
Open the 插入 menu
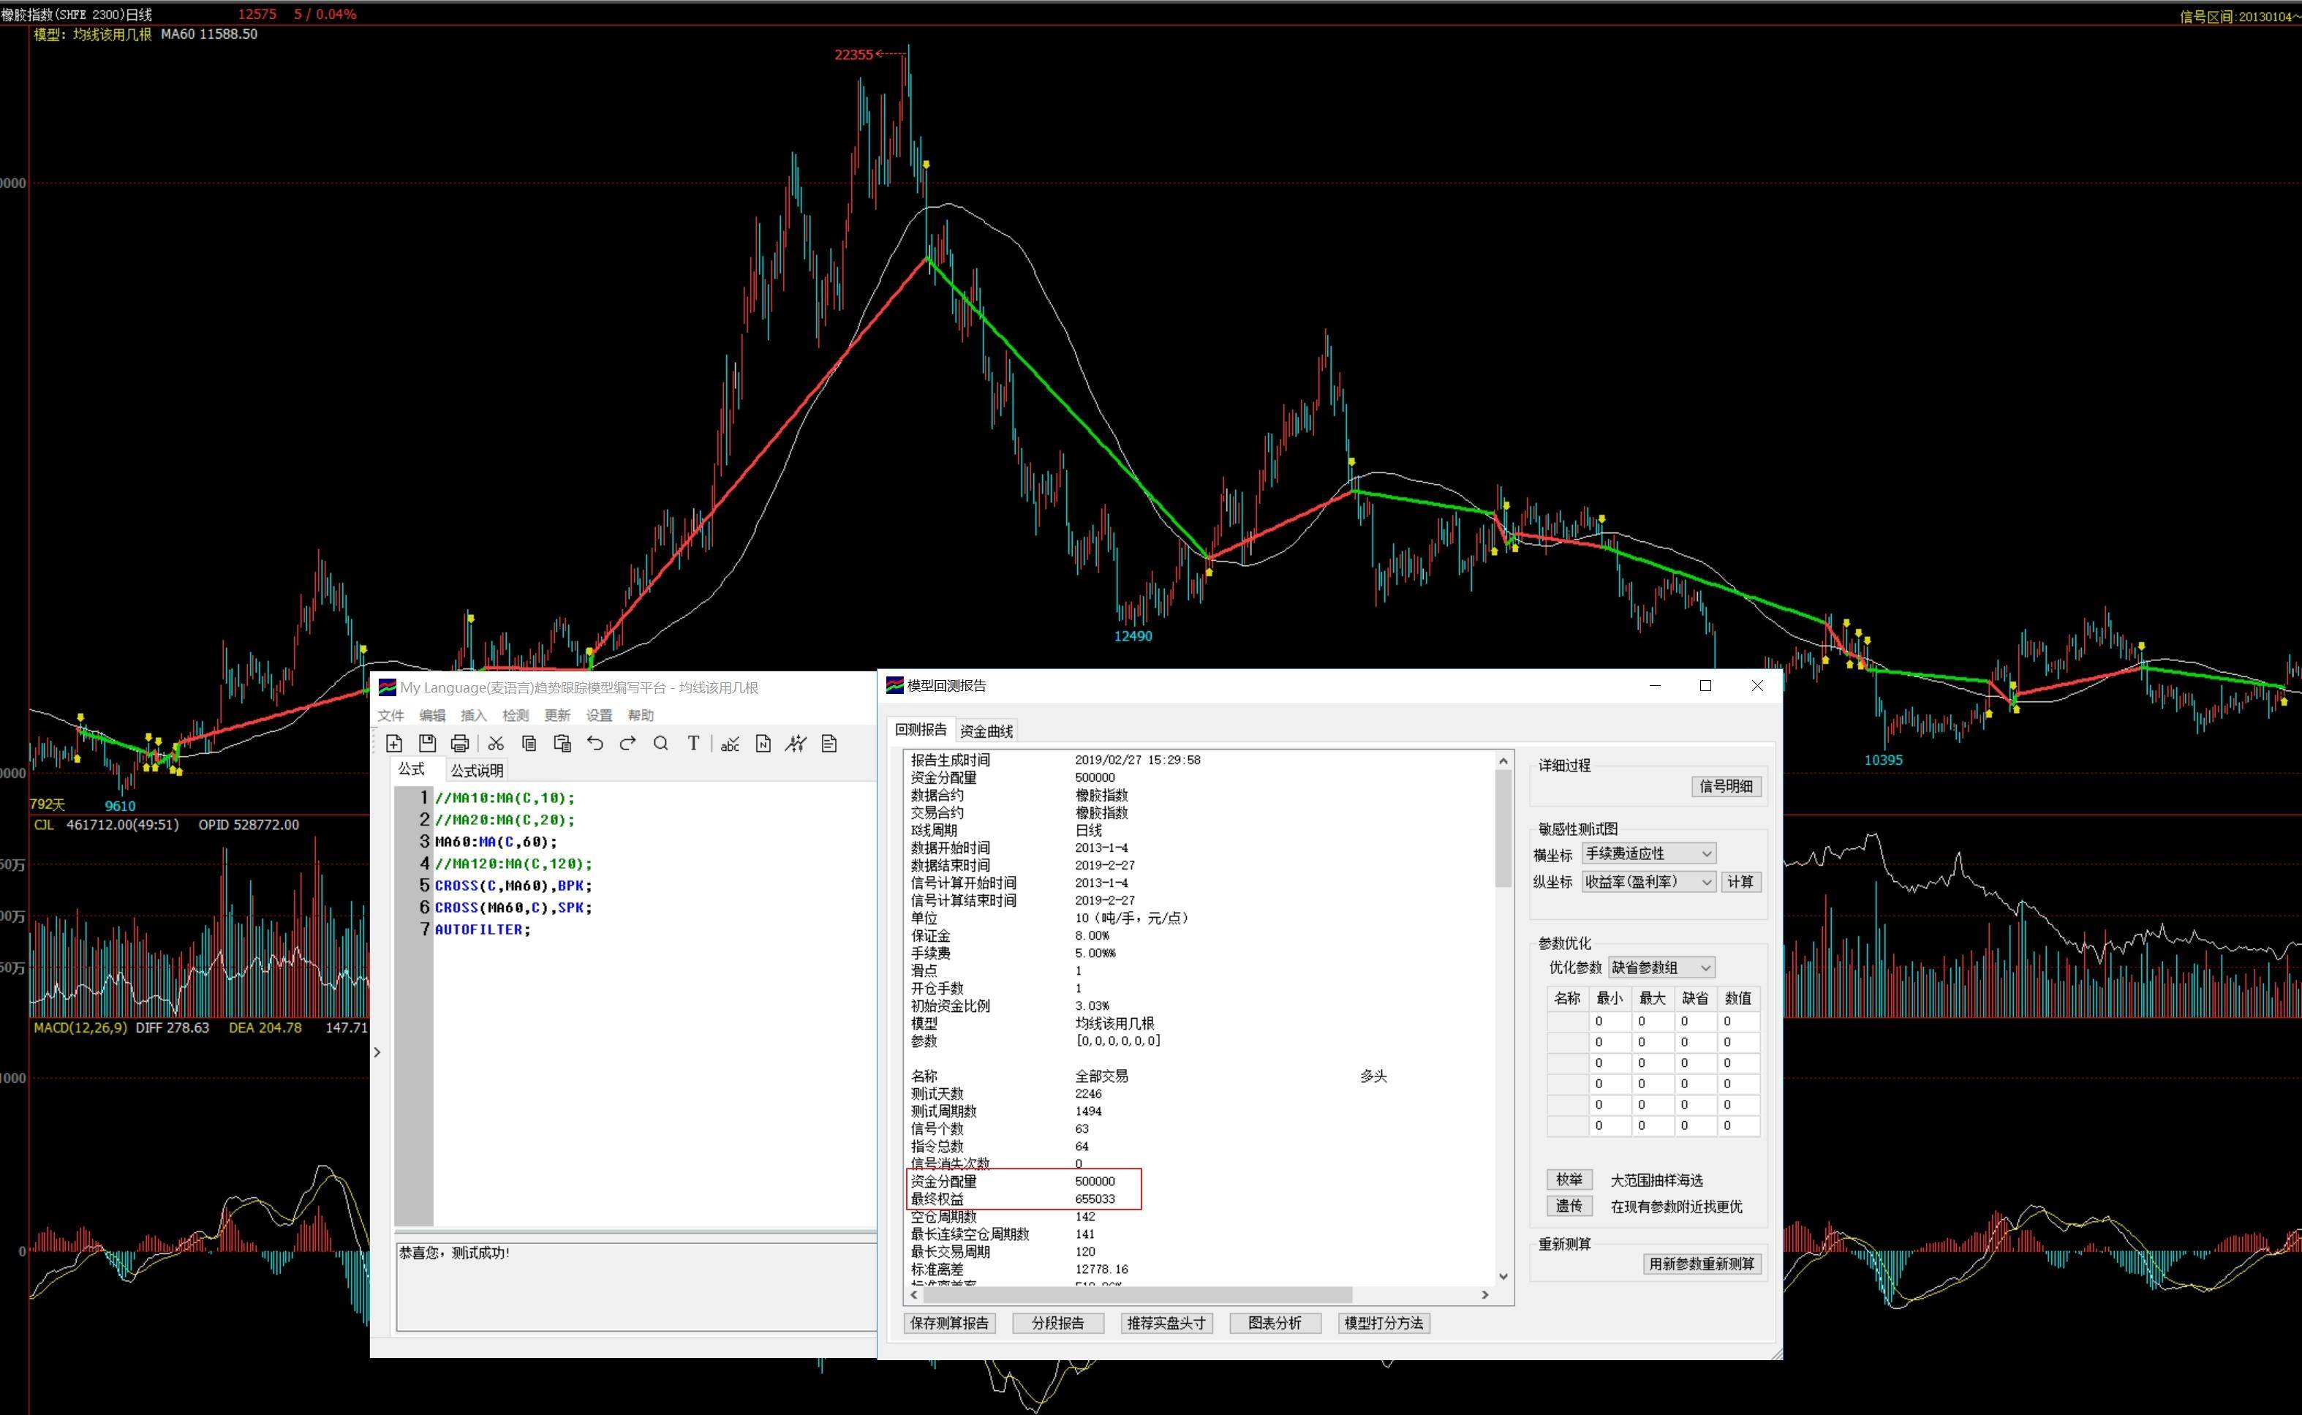coord(475,715)
